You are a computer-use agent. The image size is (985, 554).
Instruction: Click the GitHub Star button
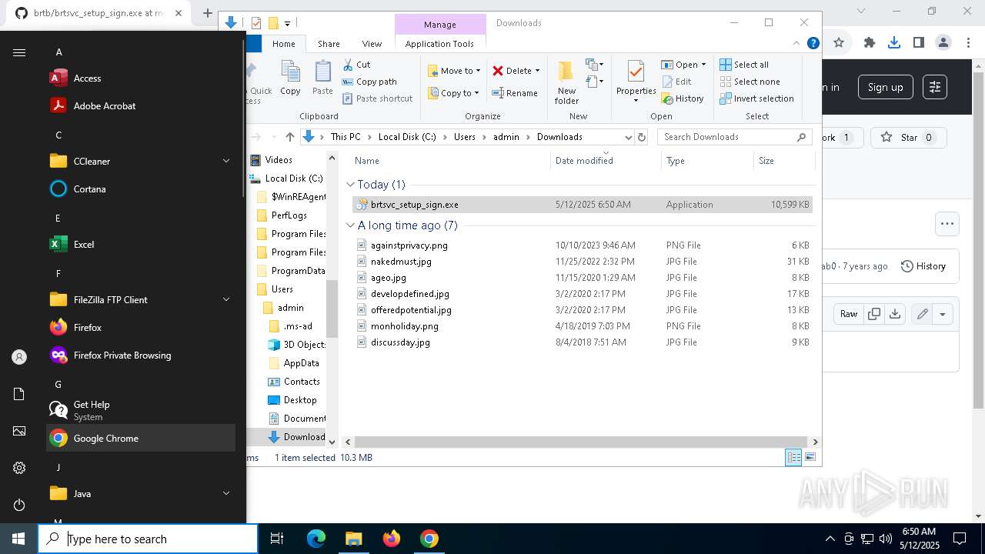click(908, 138)
